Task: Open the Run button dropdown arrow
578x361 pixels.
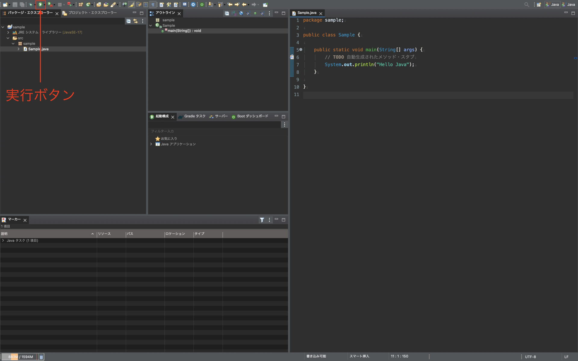Action: tap(45, 5)
